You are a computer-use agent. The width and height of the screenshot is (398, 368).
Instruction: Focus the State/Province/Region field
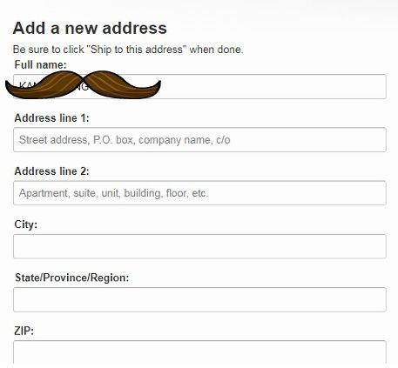pyautogui.click(x=199, y=299)
